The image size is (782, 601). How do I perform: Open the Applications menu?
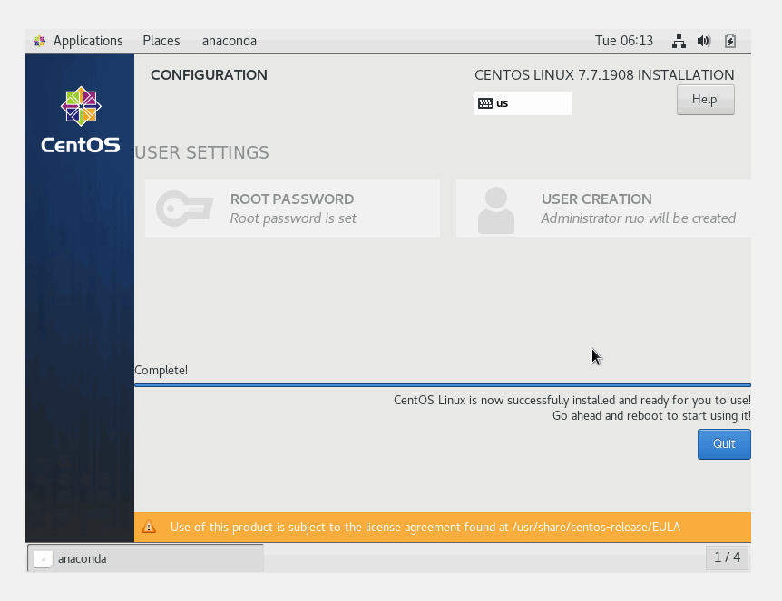[x=88, y=41]
